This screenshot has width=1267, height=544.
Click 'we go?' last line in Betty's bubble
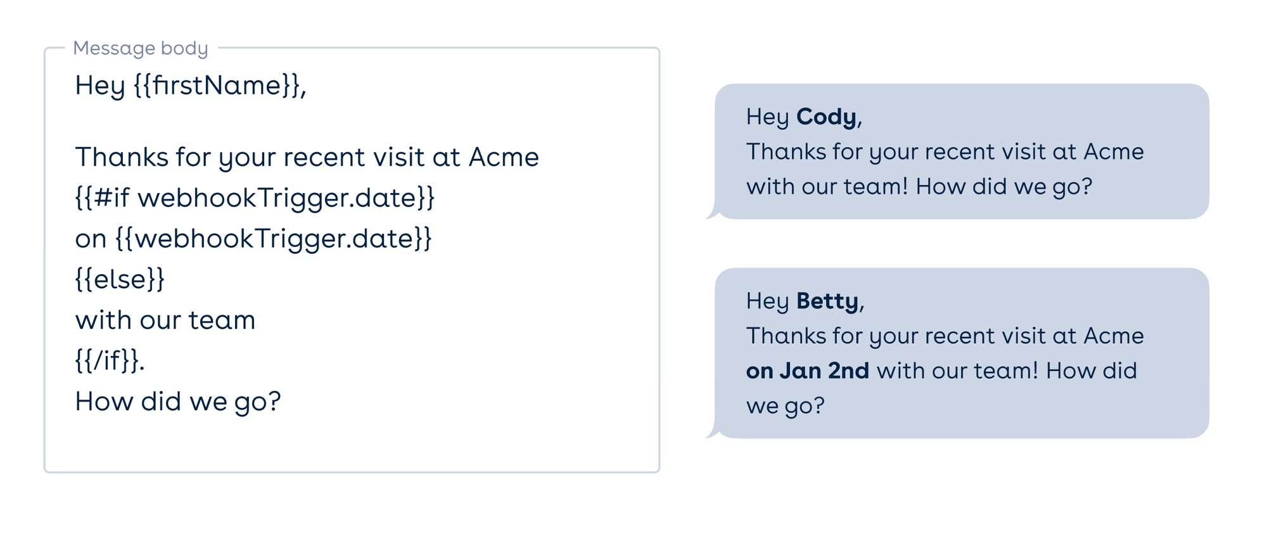785,405
